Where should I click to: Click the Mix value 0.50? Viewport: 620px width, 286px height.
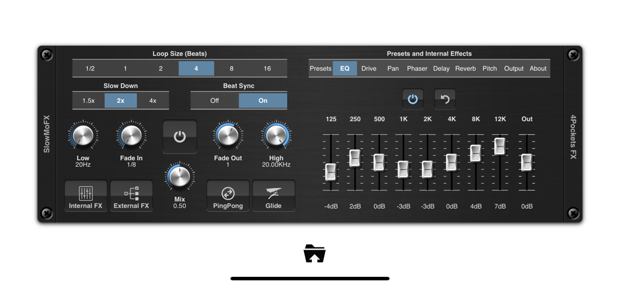[179, 206]
